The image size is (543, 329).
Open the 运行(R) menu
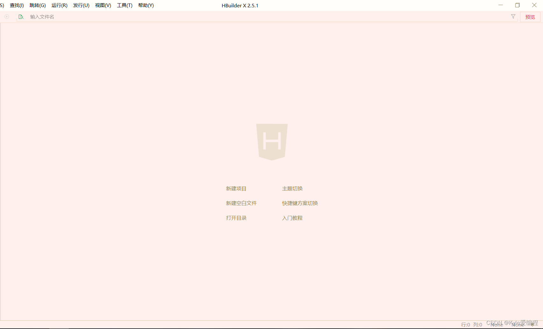pos(60,5)
